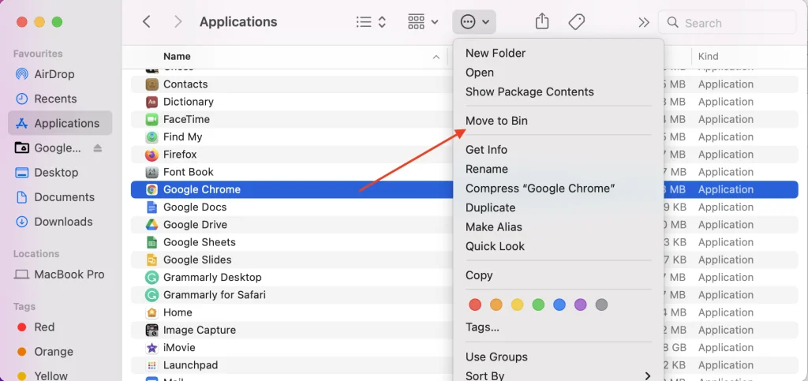This screenshot has width=808, height=381.
Task: Select the Google Docs app icon
Action: pyautogui.click(x=151, y=207)
